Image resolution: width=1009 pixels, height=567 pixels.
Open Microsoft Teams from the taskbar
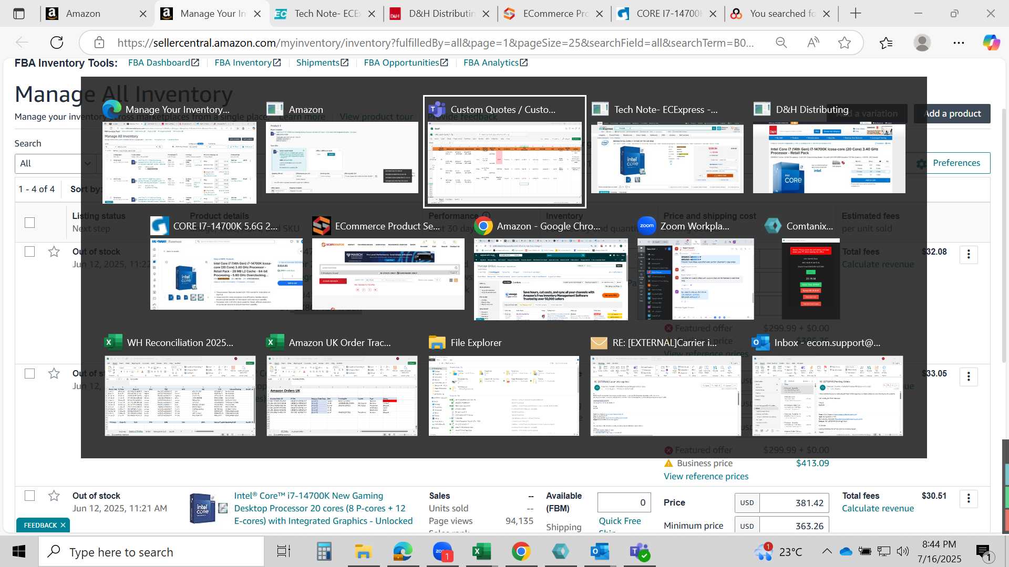tap(640, 552)
